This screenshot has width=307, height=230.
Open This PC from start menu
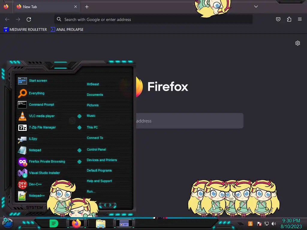pyautogui.click(x=92, y=127)
